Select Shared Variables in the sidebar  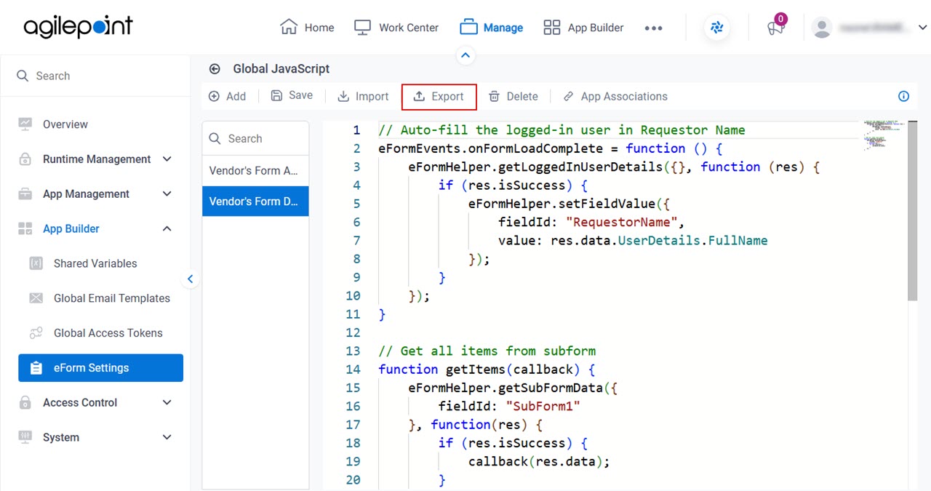[x=95, y=263]
